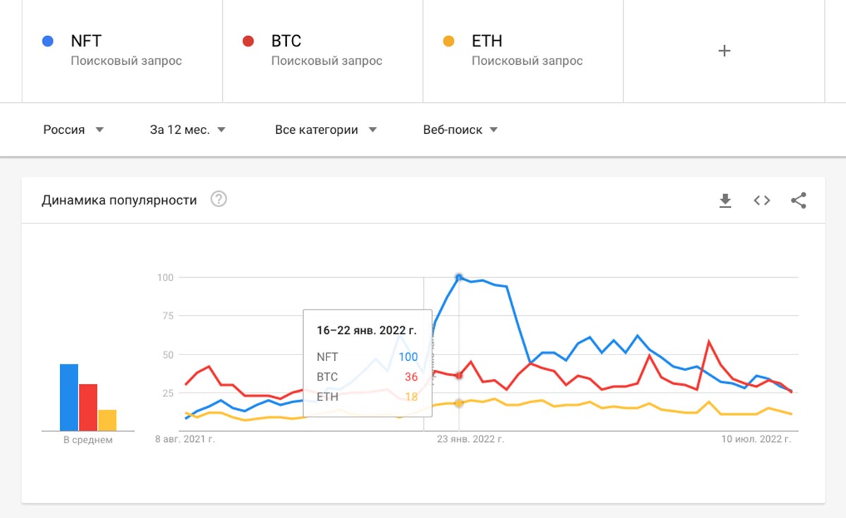
Task: Click the red BTC term dot
Action: pos(248,42)
